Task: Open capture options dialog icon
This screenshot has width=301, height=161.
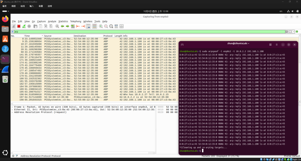Action: click(x=29, y=26)
